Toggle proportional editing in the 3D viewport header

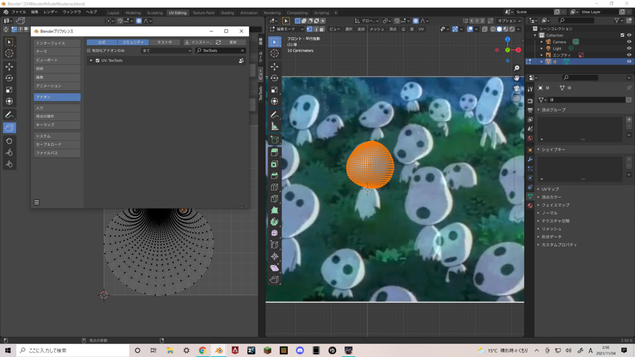(x=416, y=21)
